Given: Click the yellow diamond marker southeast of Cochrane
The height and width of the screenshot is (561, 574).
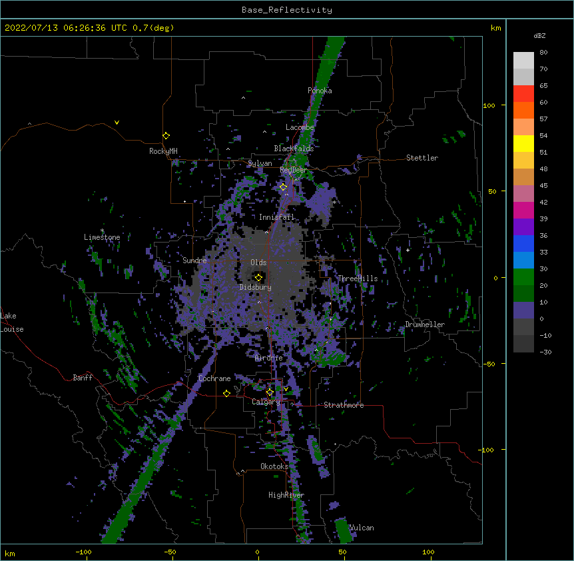Looking at the screenshot, I should (226, 393).
